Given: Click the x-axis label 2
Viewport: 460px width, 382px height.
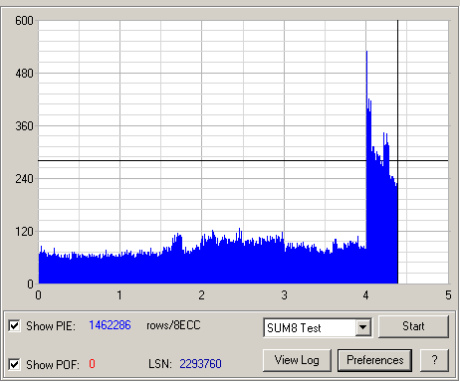Looking at the screenshot, I should [x=201, y=295].
